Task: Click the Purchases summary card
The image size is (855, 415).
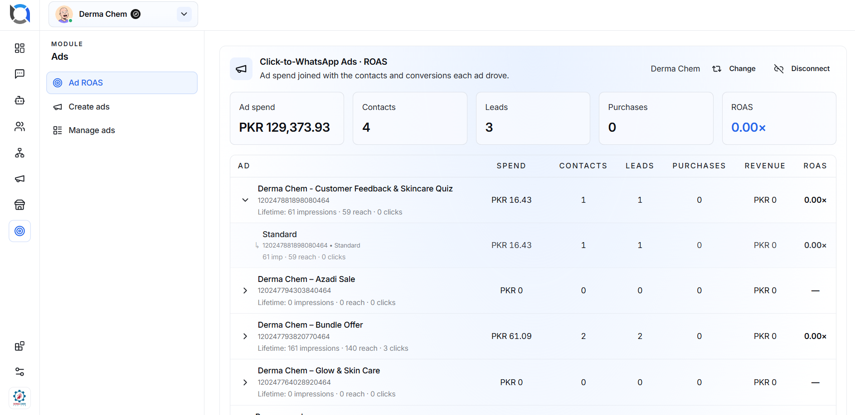Action: coord(656,119)
